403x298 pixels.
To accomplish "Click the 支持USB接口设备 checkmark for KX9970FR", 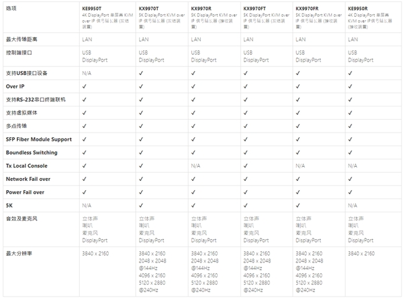I will (298, 73).
